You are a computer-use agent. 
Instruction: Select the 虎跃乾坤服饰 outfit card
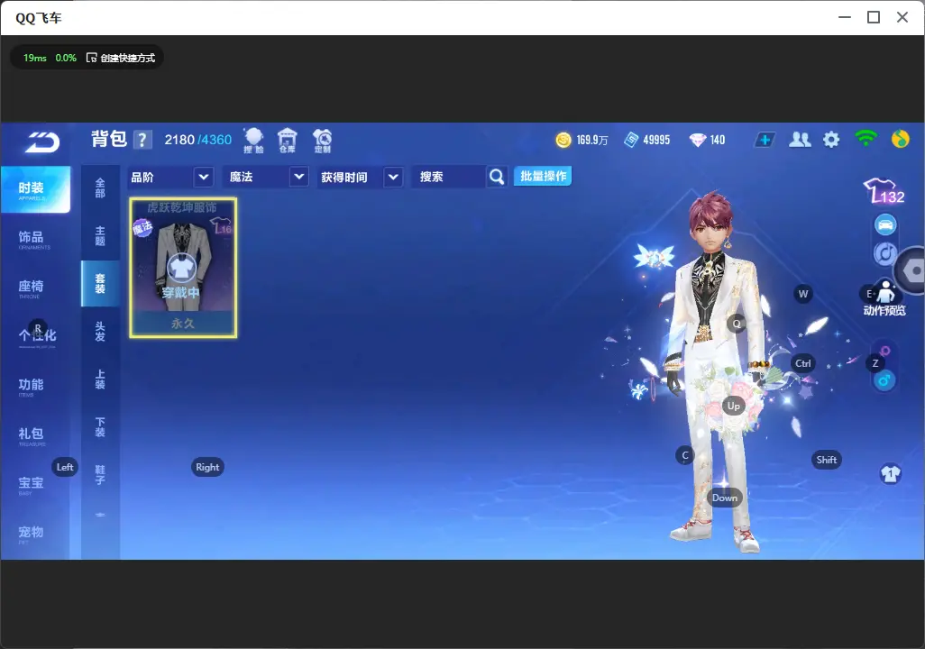point(183,268)
